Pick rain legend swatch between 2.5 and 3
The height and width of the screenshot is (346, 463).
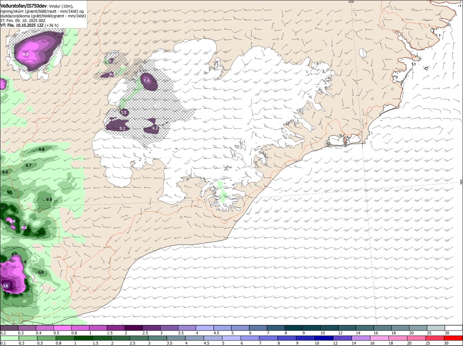pyautogui.click(x=139, y=338)
